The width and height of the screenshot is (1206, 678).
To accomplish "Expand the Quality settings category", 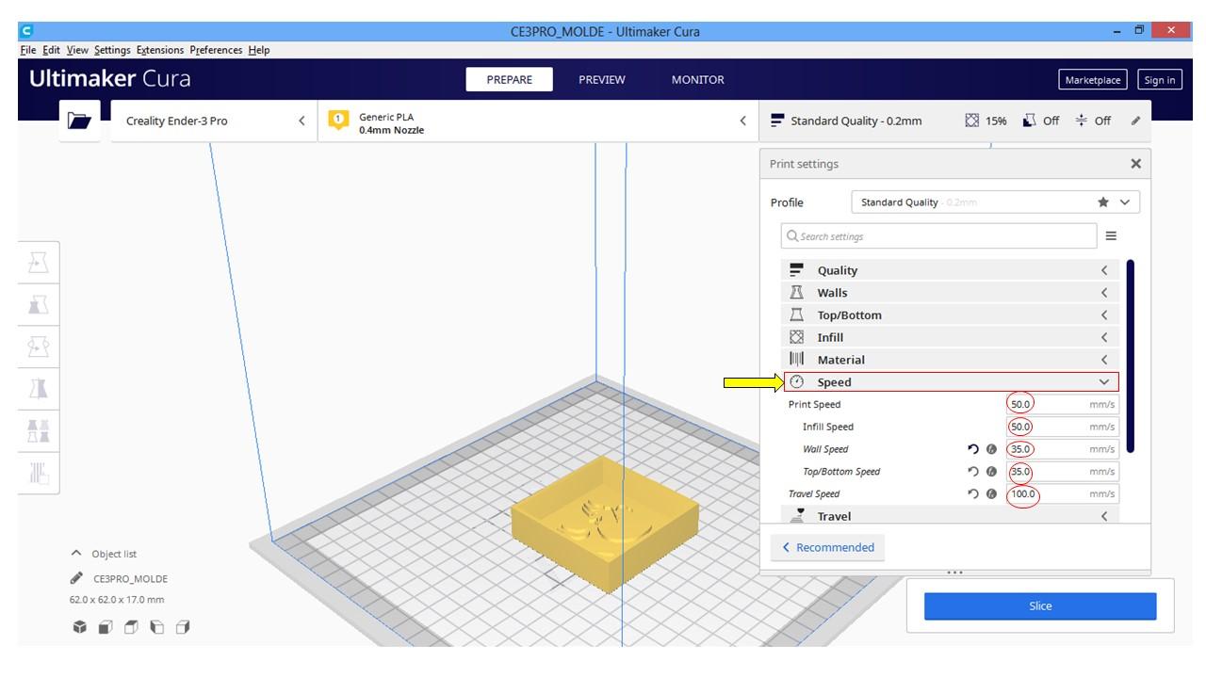I will tap(950, 270).
